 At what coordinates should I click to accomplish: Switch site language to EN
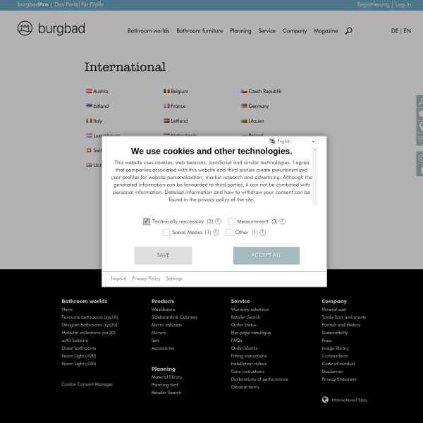(x=407, y=31)
